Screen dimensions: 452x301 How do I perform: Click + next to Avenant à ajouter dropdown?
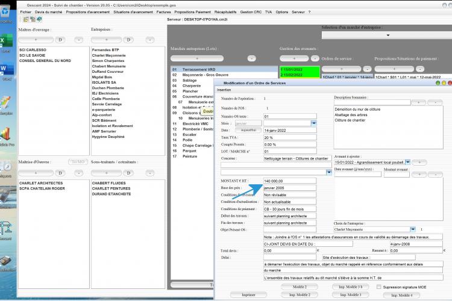(419, 163)
